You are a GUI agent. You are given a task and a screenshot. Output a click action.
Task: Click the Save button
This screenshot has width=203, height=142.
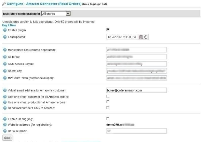coord(7,138)
